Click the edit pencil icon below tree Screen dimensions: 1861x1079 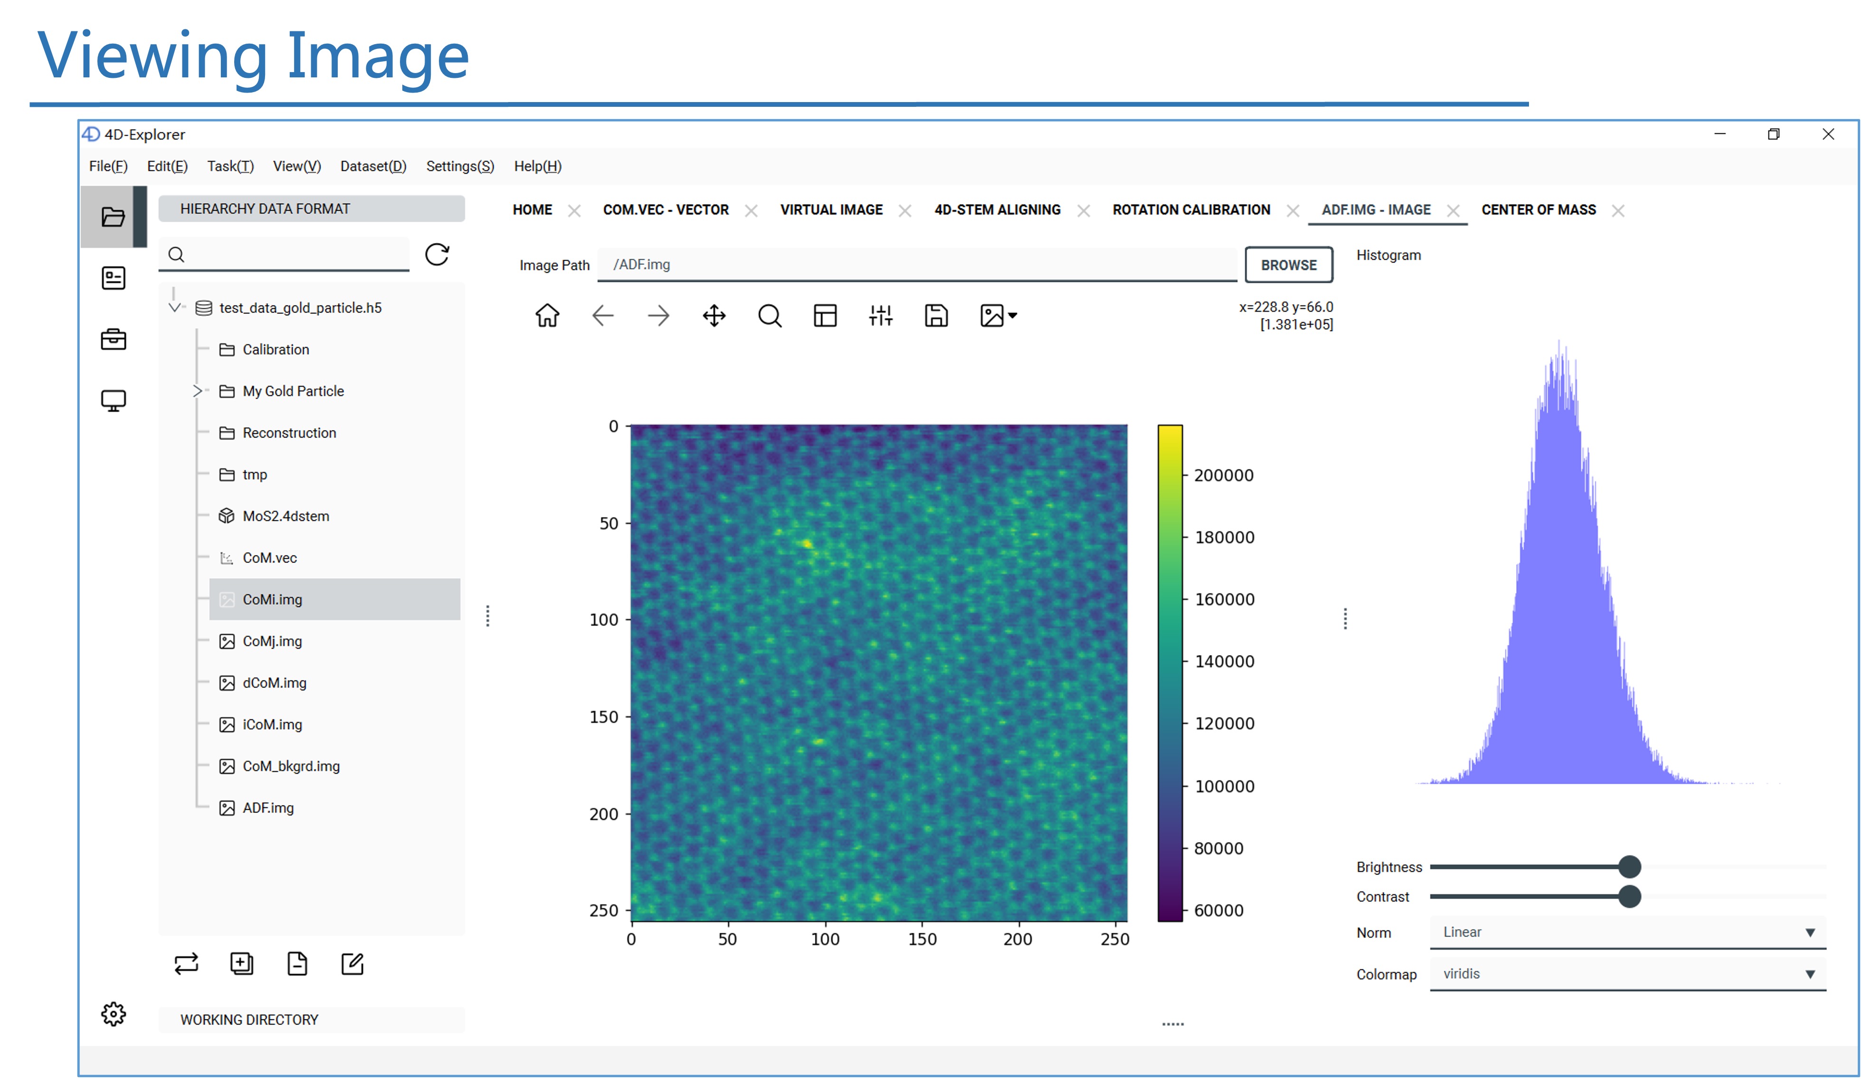(x=352, y=964)
